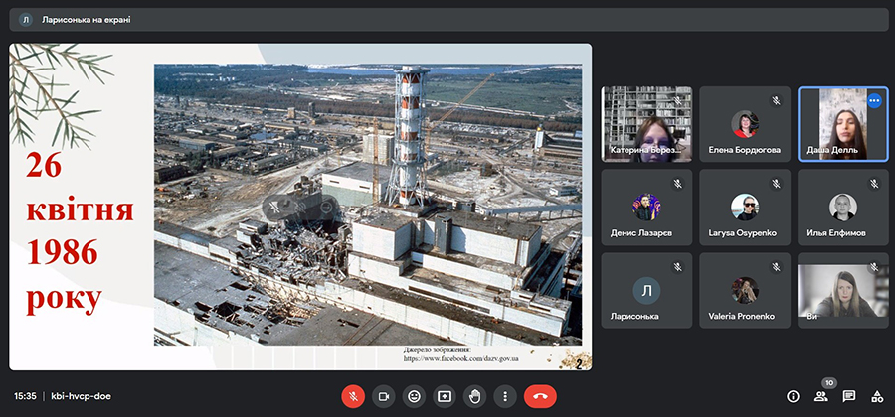Open the three-dot more options menu

505,396
